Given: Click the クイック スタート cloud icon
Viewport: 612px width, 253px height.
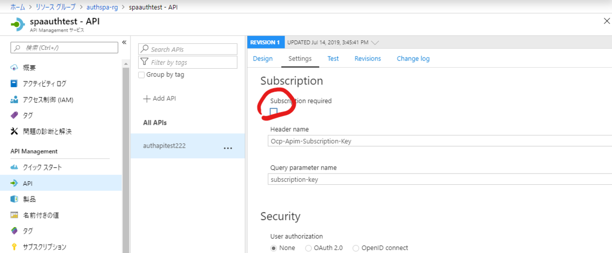Looking at the screenshot, I should point(15,167).
